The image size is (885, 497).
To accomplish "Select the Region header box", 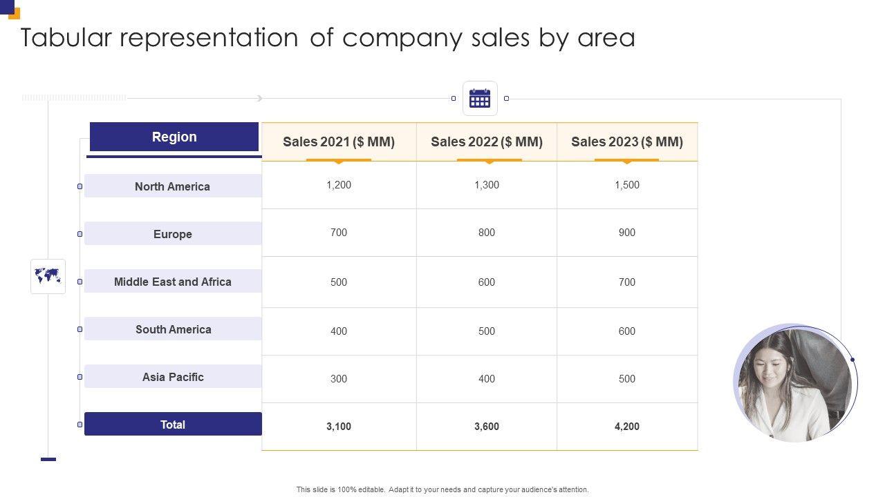I will point(174,137).
